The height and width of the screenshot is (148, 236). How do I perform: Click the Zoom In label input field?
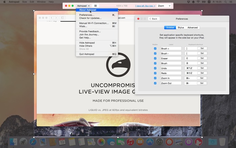(x=171, y=78)
